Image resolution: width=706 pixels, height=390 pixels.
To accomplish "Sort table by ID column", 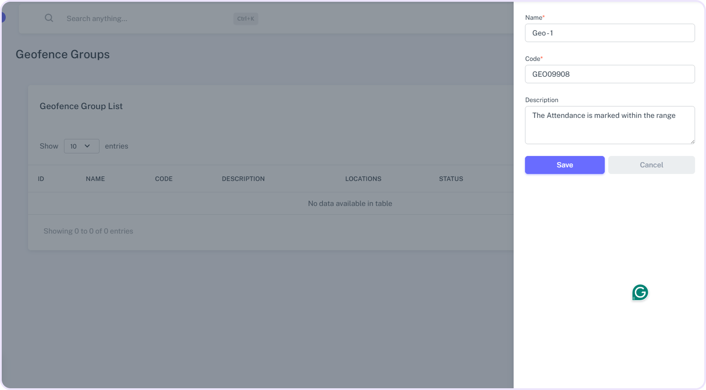I will (x=41, y=179).
